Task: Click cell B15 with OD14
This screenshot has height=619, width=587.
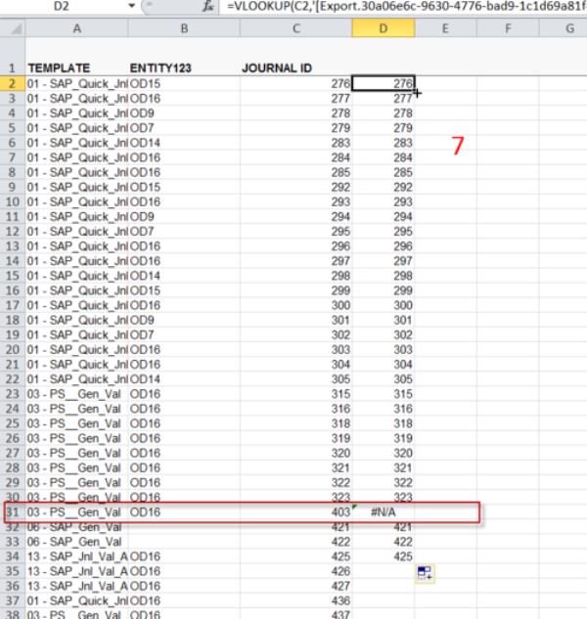Action: click(x=184, y=276)
